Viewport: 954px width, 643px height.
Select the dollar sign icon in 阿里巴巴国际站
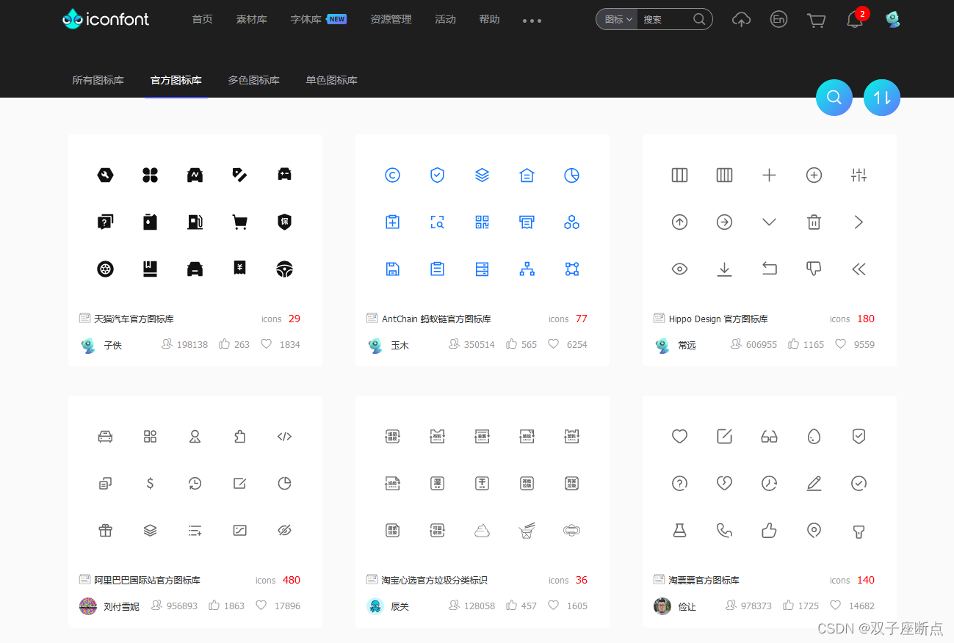(150, 483)
